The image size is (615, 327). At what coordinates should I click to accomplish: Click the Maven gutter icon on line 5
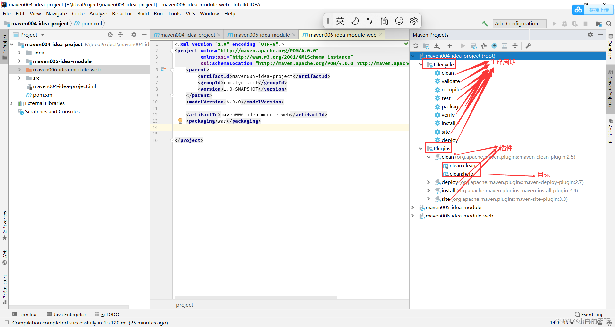163,69
